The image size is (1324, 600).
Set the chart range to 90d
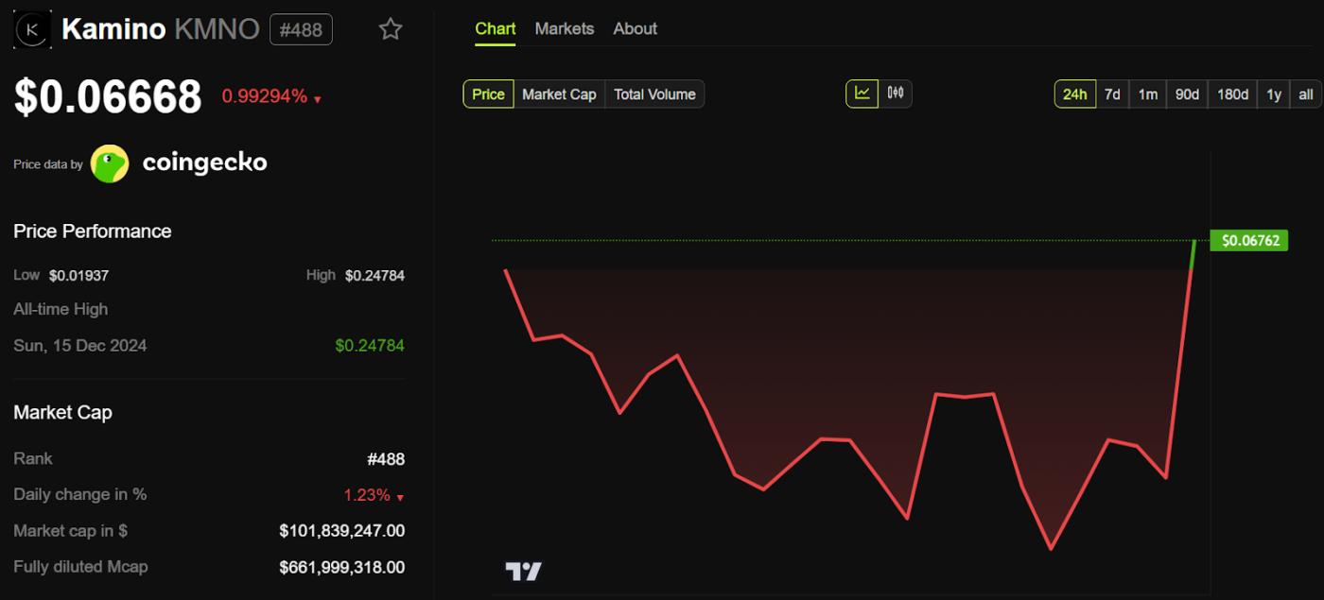[1187, 94]
